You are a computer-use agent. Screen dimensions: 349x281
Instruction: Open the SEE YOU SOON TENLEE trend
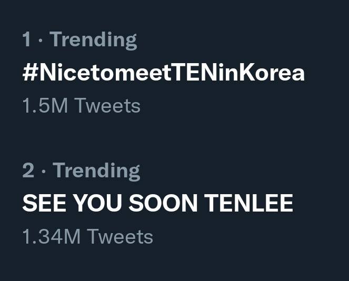[x=157, y=204]
